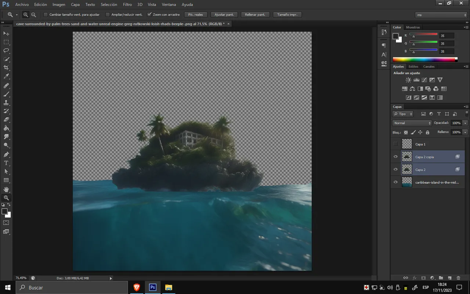Click the 'Tamaño impr.' button
This screenshot has width=470, height=294.
coord(287,15)
